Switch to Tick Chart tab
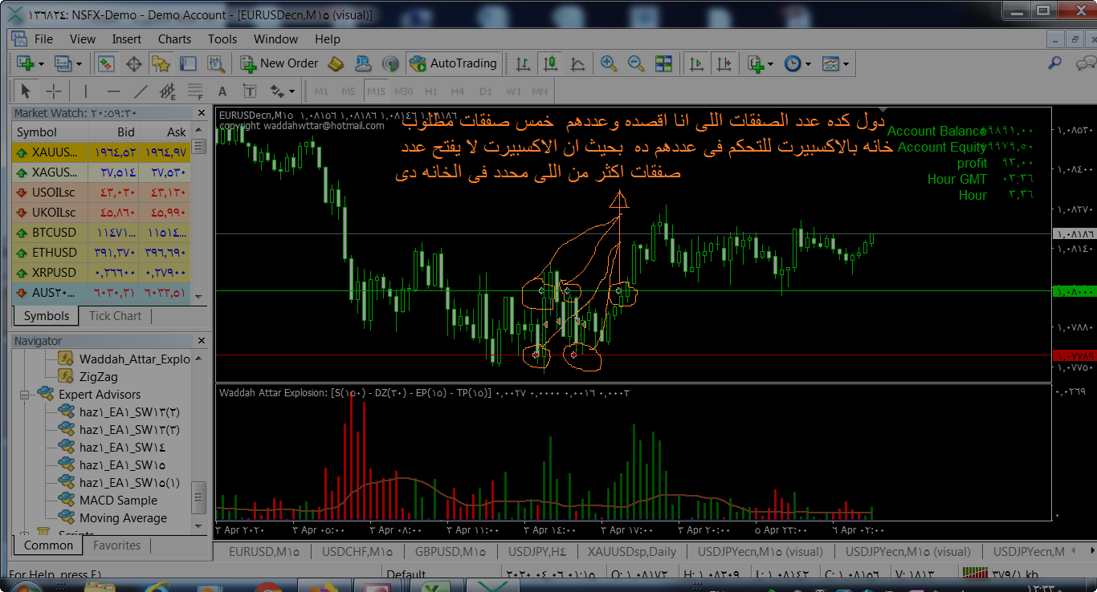 (115, 316)
